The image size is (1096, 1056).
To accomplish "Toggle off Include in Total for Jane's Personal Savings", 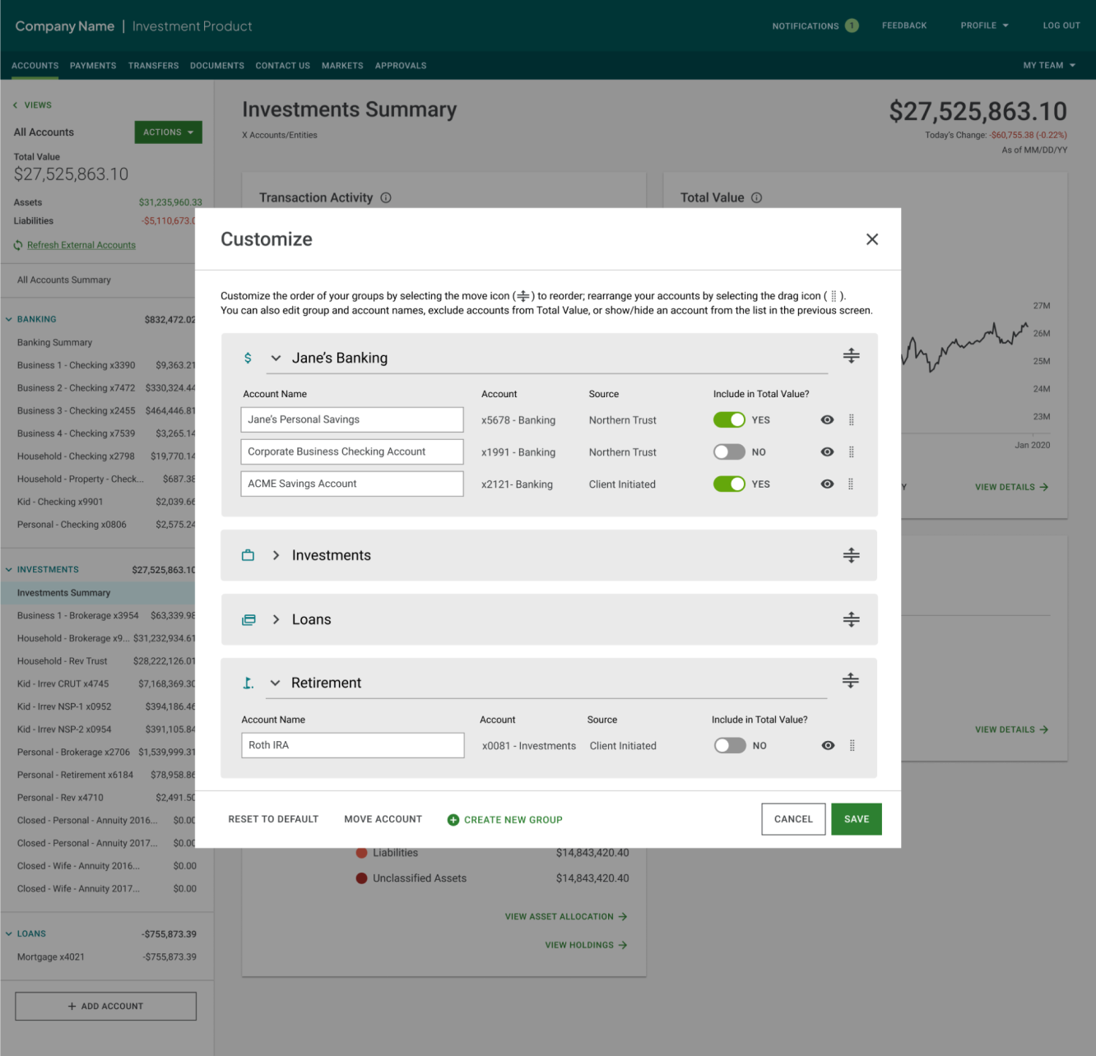I will coord(729,420).
